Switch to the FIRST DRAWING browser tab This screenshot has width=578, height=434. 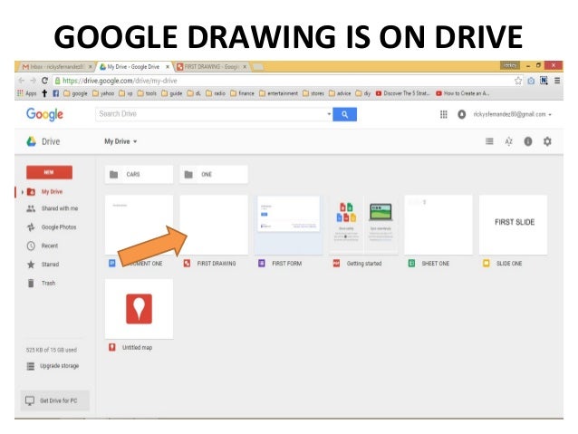(x=211, y=67)
